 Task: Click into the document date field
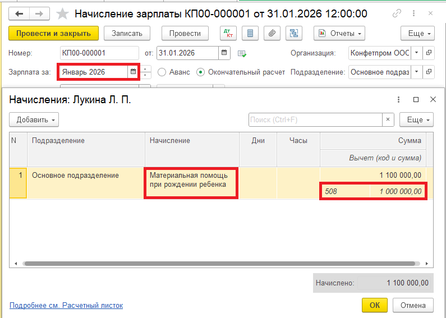click(x=188, y=53)
